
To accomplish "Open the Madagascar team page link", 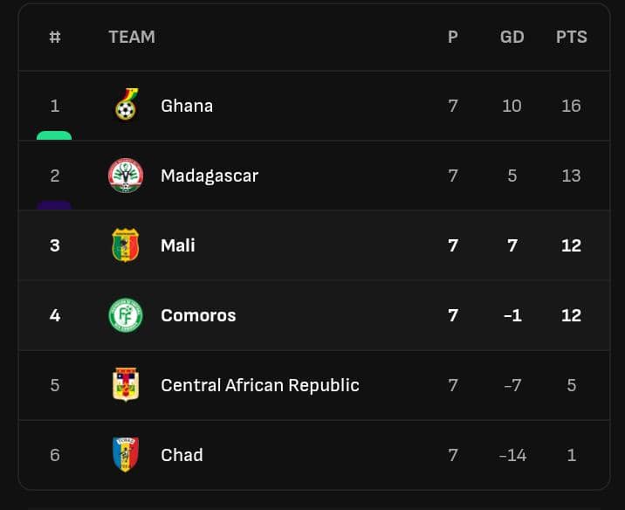I will [x=209, y=176].
